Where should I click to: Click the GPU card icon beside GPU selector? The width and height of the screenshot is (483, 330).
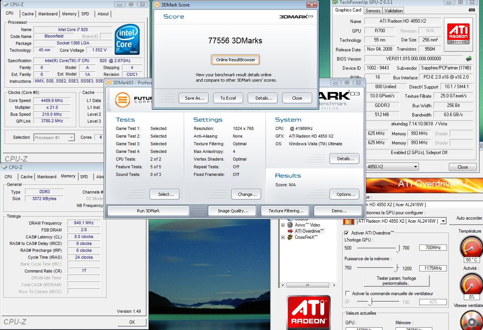click(x=348, y=221)
